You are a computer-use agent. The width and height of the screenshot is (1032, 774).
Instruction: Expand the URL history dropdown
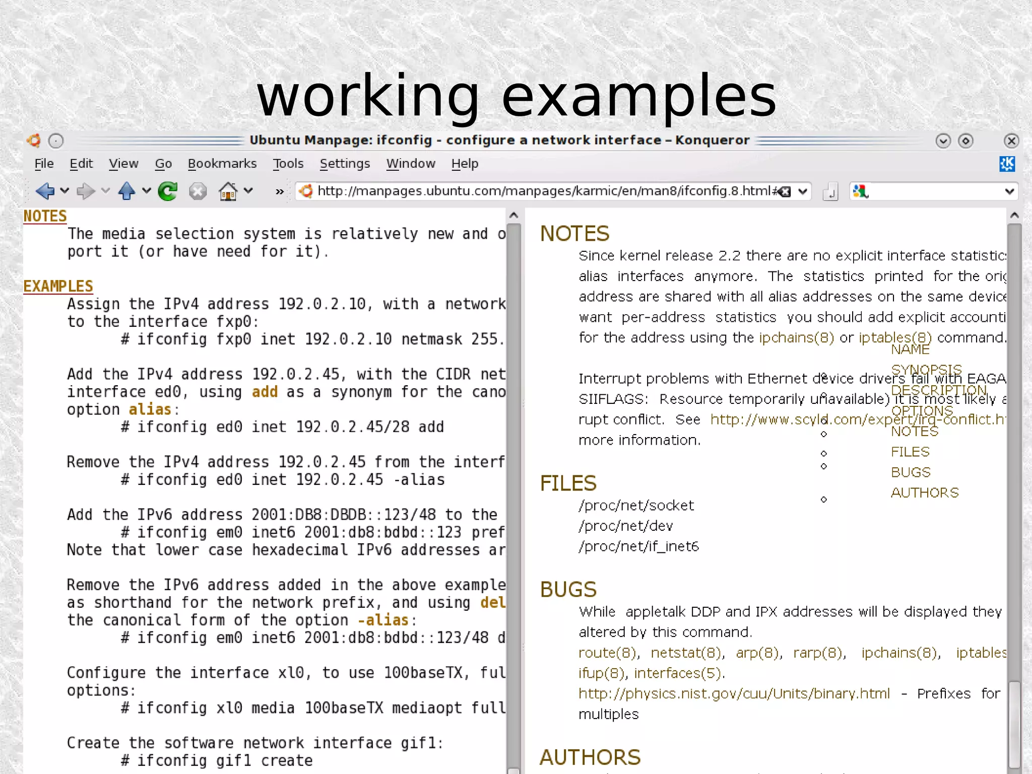(x=803, y=191)
